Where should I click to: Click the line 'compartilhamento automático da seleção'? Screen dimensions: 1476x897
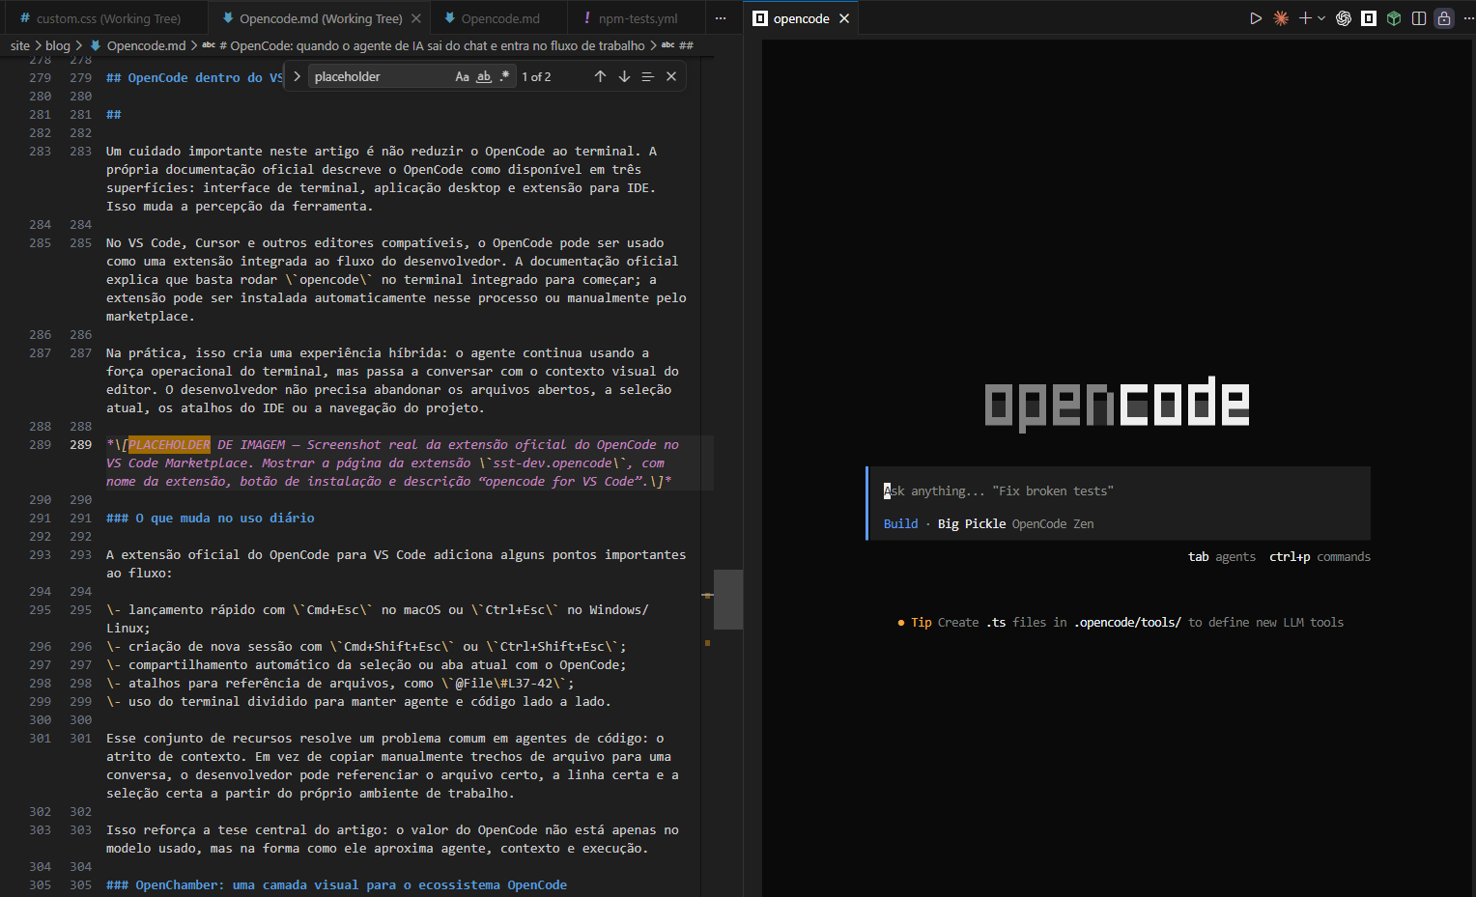coord(366,664)
